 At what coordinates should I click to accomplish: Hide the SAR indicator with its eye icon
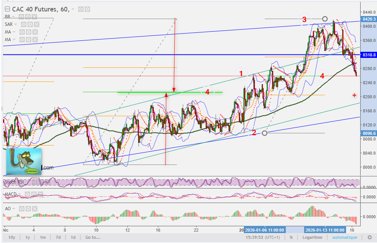[x=24, y=24]
